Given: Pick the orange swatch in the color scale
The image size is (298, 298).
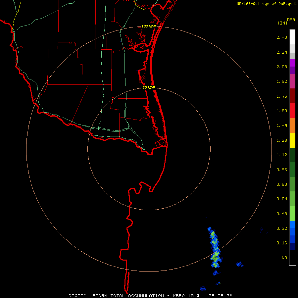Looking at the screenshot, I should pyautogui.click(x=292, y=125).
